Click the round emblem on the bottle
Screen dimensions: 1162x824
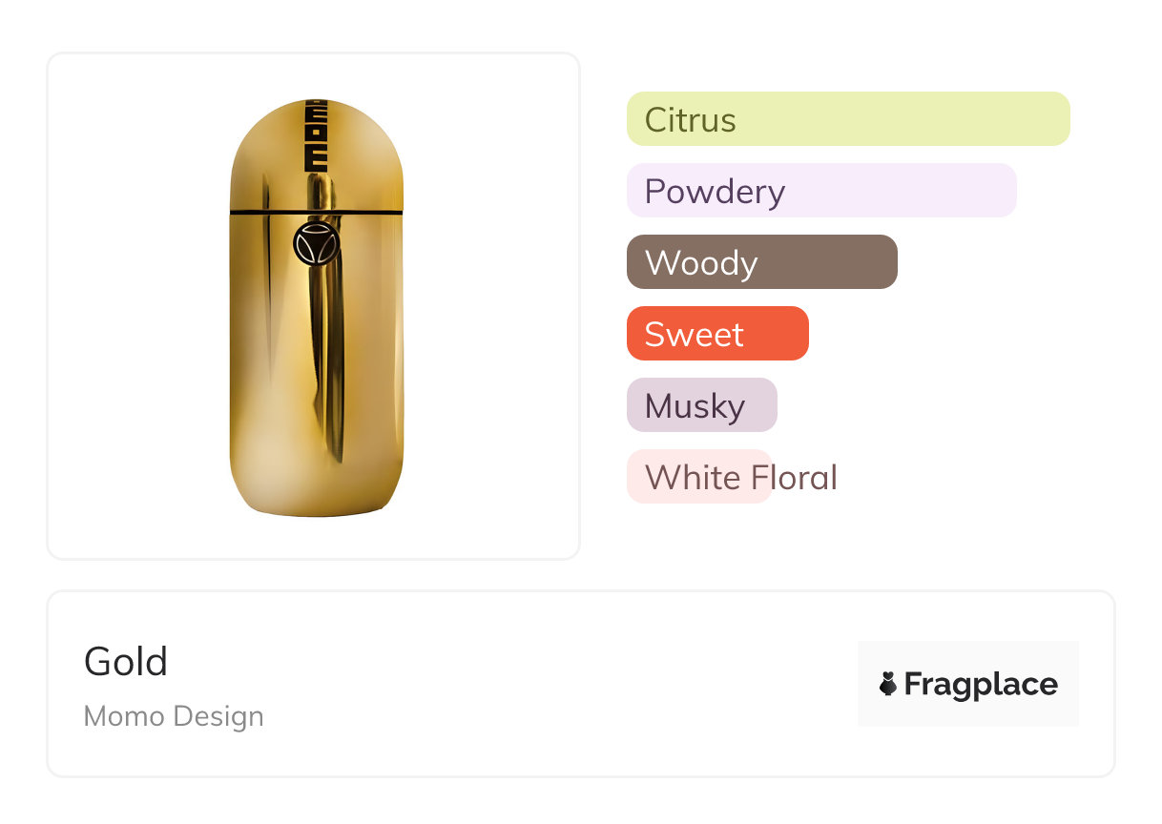pyautogui.click(x=316, y=244)
